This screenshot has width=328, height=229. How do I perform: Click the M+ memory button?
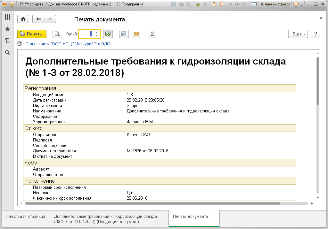click(x=237, y=4)
